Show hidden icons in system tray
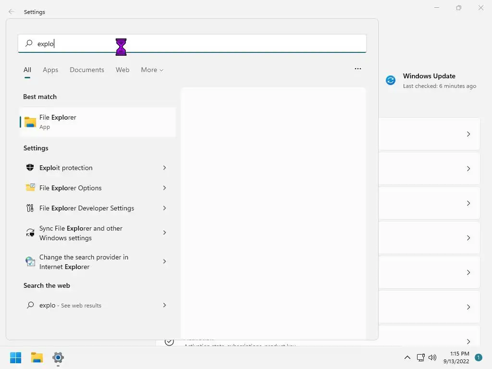Image resolution: width=492 pixels, height=369 pixels. tap(407, 357)
